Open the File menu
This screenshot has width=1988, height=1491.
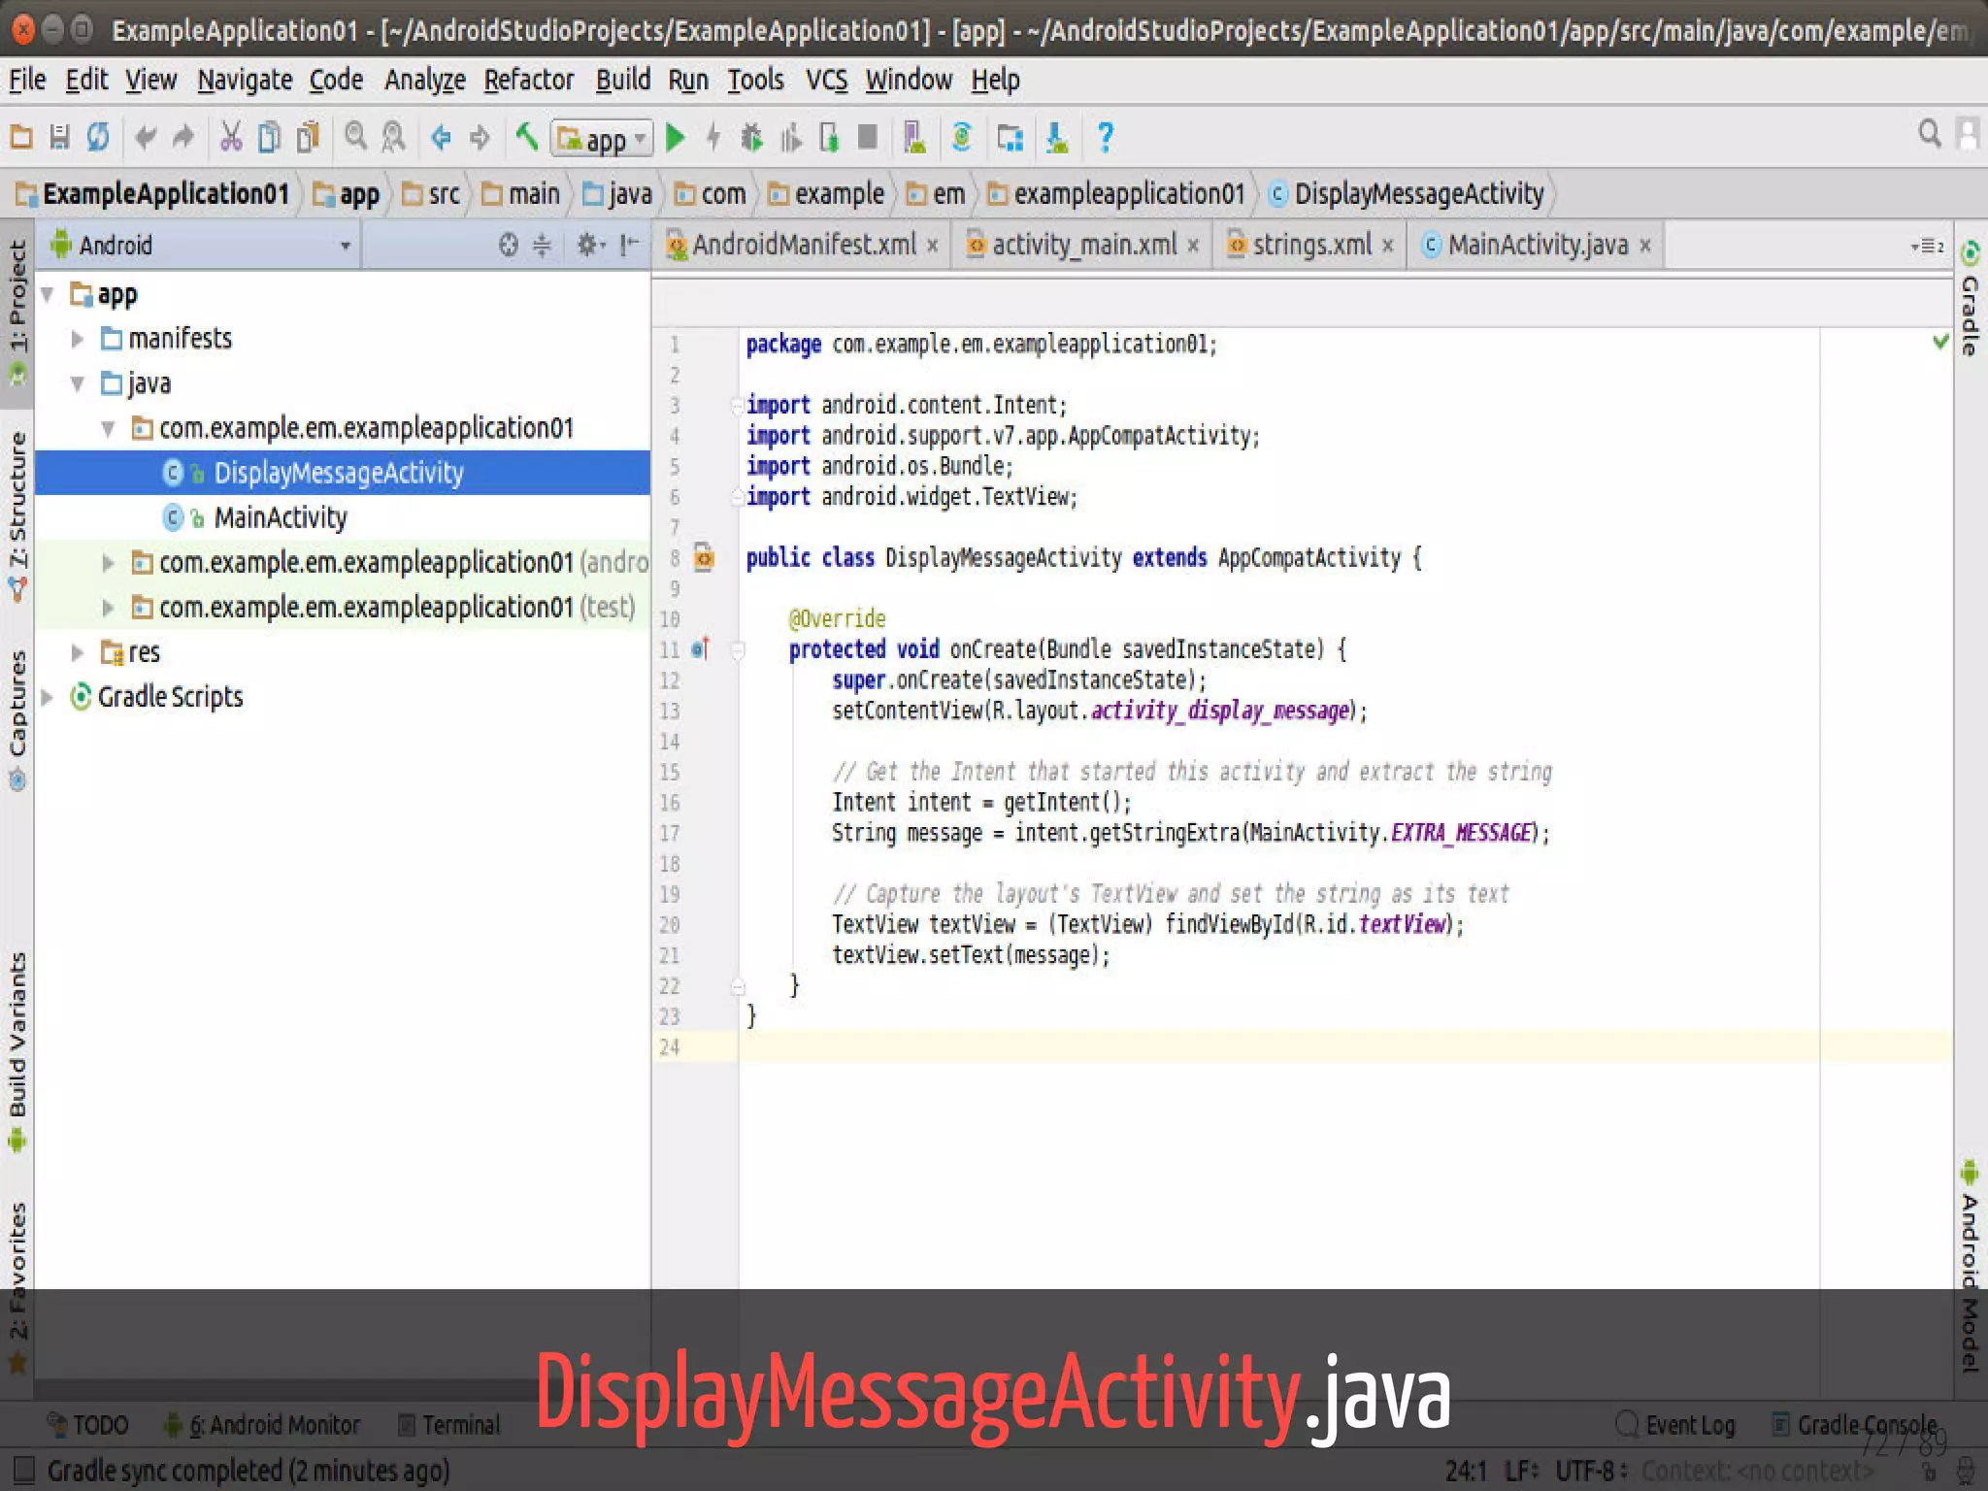point(27,80)
